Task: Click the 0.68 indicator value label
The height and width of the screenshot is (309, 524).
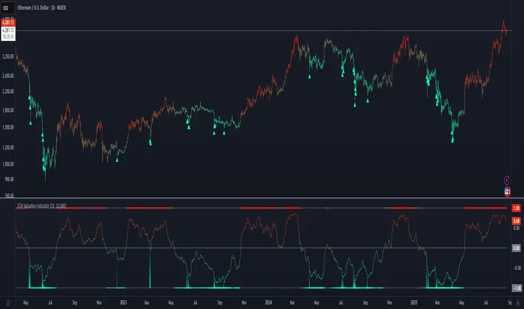Action: (516, 221)
